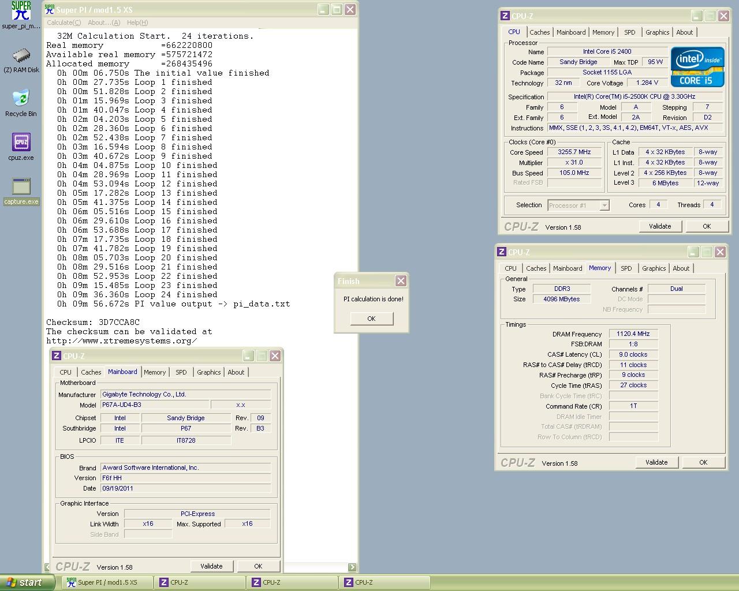
Task: Click the Specification i5-2500K CPU field
Action: click(x=635, y=96)
